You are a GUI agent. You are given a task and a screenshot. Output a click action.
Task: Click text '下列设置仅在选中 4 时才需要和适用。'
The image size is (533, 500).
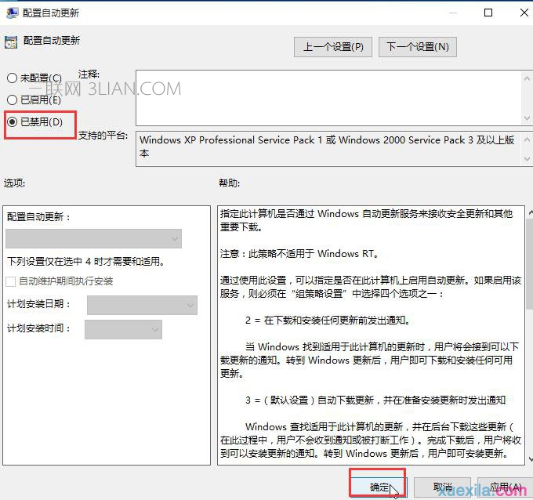[x=86, y=262]
